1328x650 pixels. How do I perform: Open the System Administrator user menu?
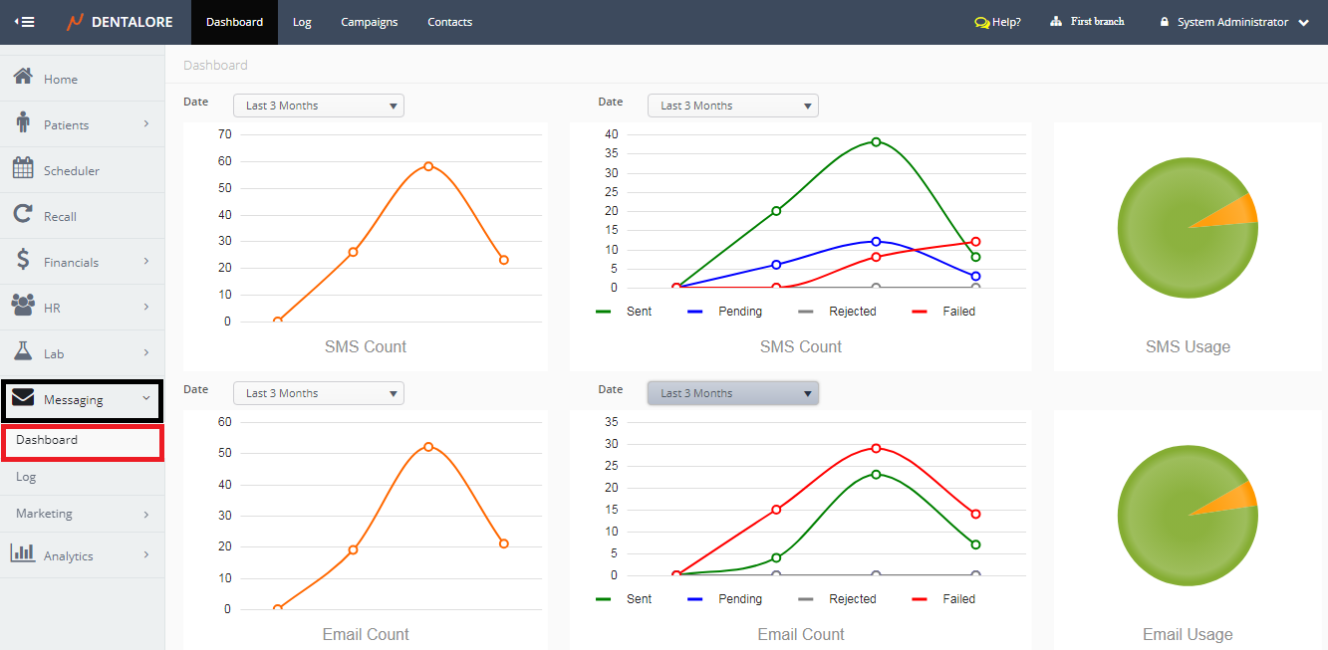click(1233, 22)
